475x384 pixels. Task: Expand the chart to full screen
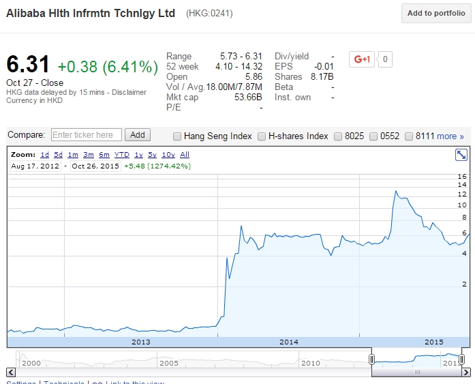coord(461,155)
